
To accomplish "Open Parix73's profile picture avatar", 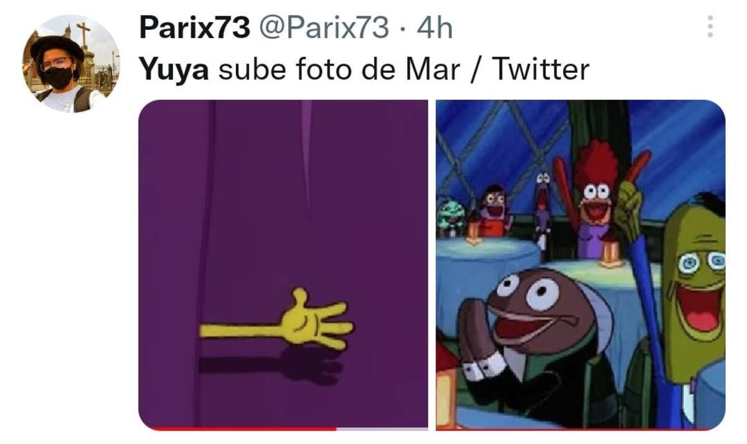I will coord(71,64).
